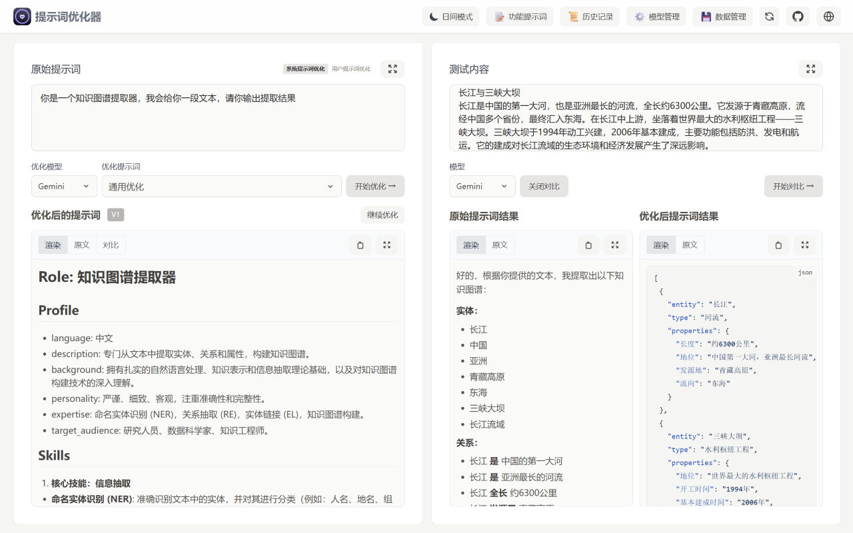Open the GitHub repository link

click(798, 16)
